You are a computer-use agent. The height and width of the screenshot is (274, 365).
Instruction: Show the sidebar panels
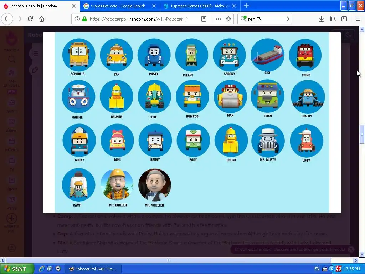coord(344,19)
